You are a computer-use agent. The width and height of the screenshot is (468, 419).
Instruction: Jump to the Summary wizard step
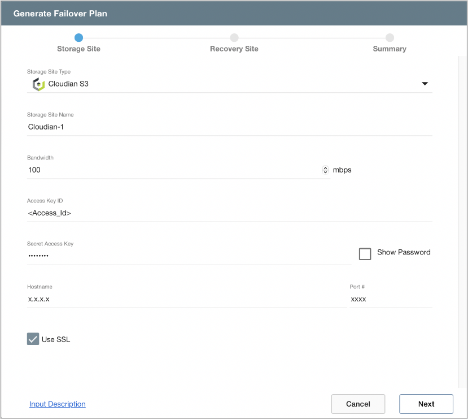click(389, 49)
